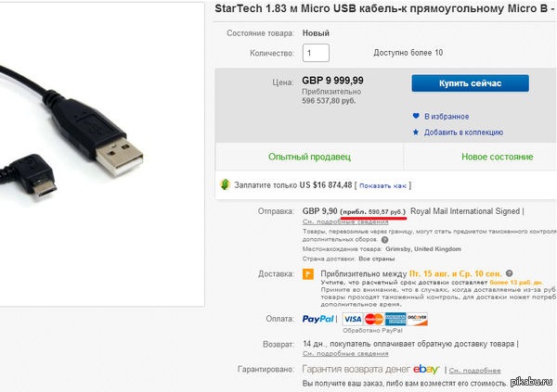557x392 pixels.
Task: Open the "Показать как" link
Action: [x=383, y=185]
